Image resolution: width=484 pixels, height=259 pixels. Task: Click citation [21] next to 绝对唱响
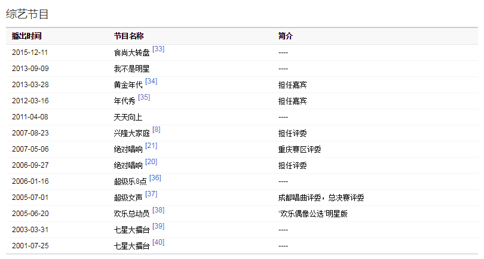coord(151,146)
